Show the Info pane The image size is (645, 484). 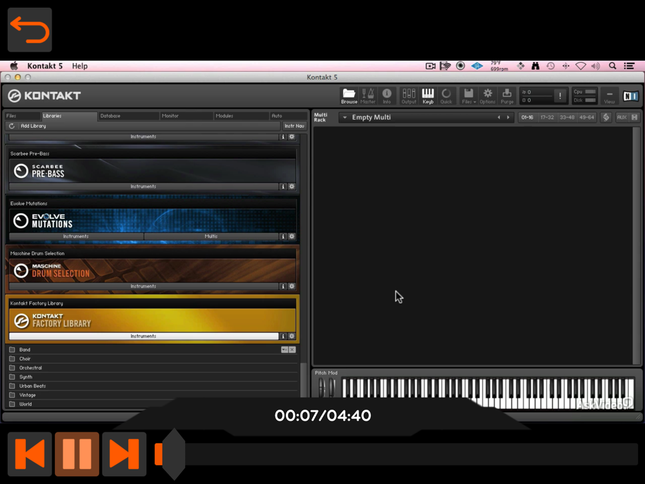386,96
